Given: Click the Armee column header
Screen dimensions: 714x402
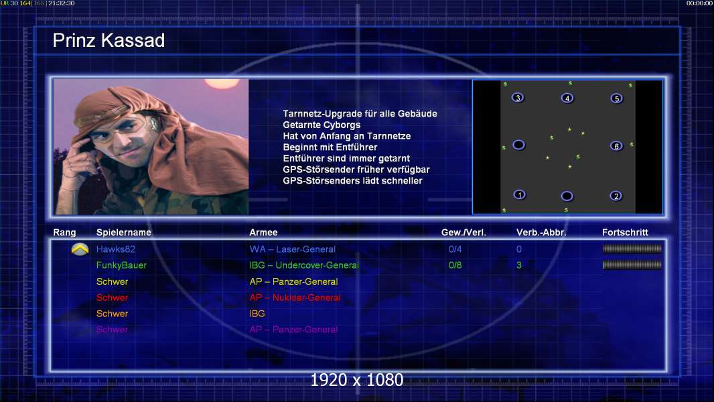Looking at the screenshot, I should coord(263,232).
